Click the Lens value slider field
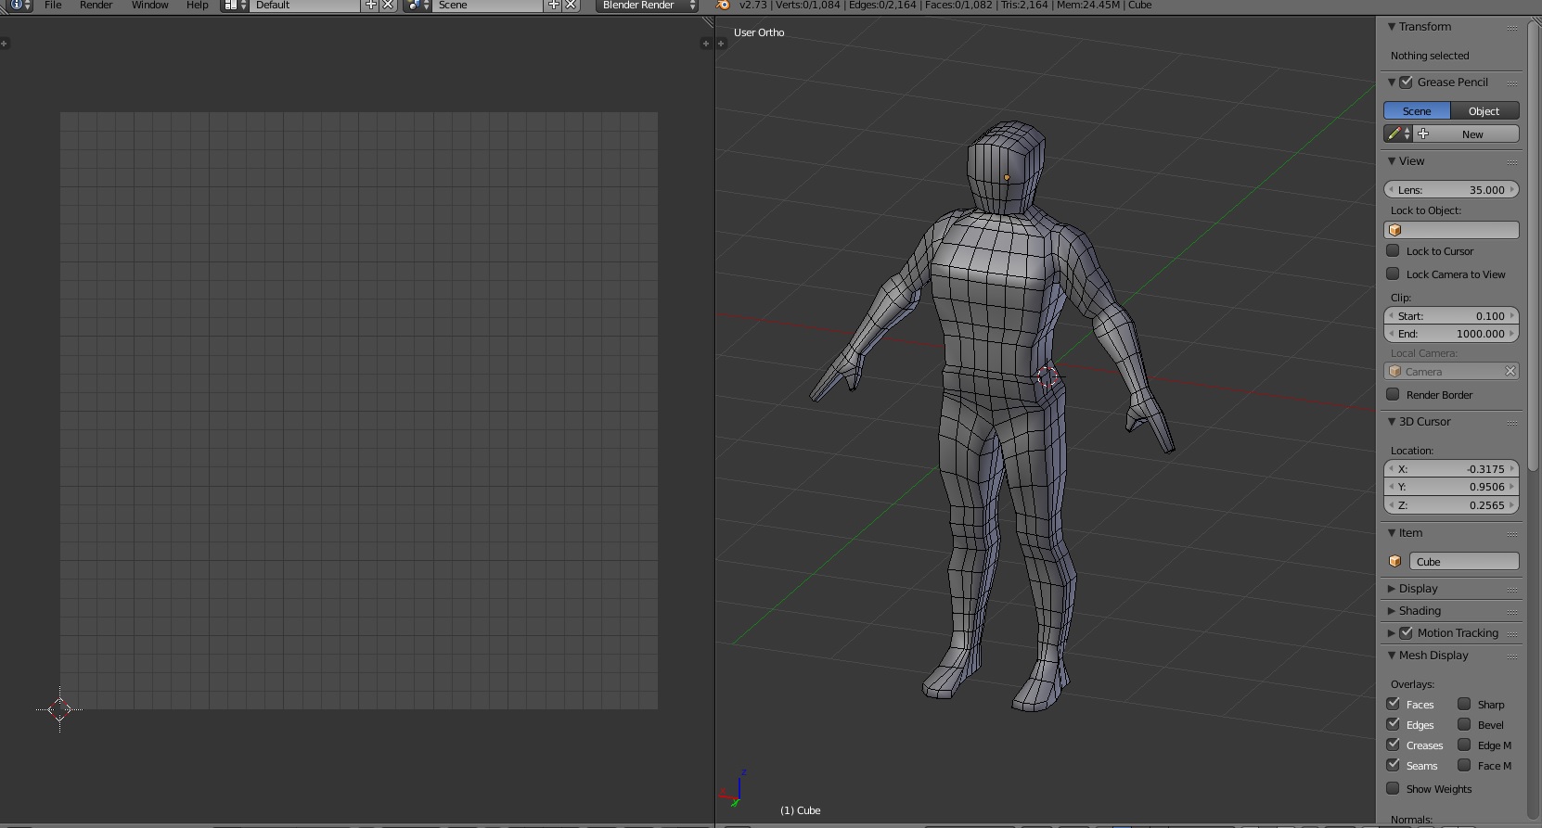 (x=1451, y=190)
